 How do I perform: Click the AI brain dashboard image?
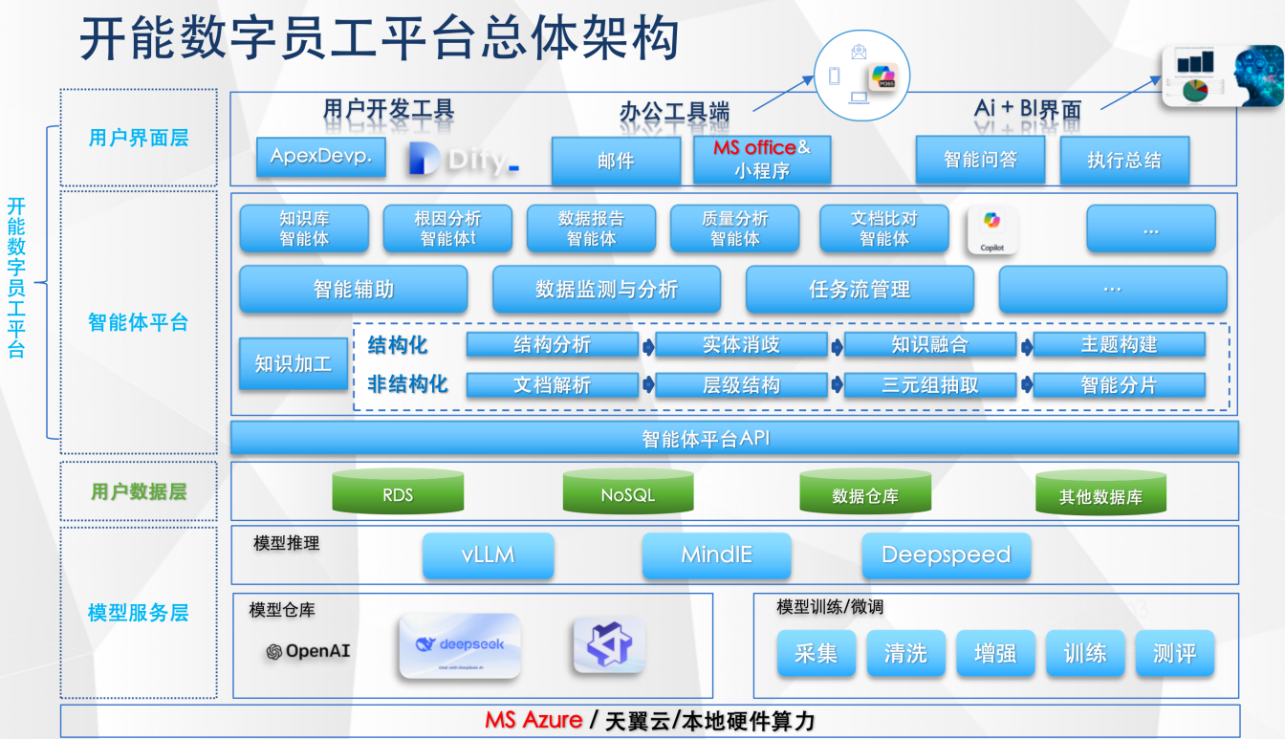(x=1221, y=76)
